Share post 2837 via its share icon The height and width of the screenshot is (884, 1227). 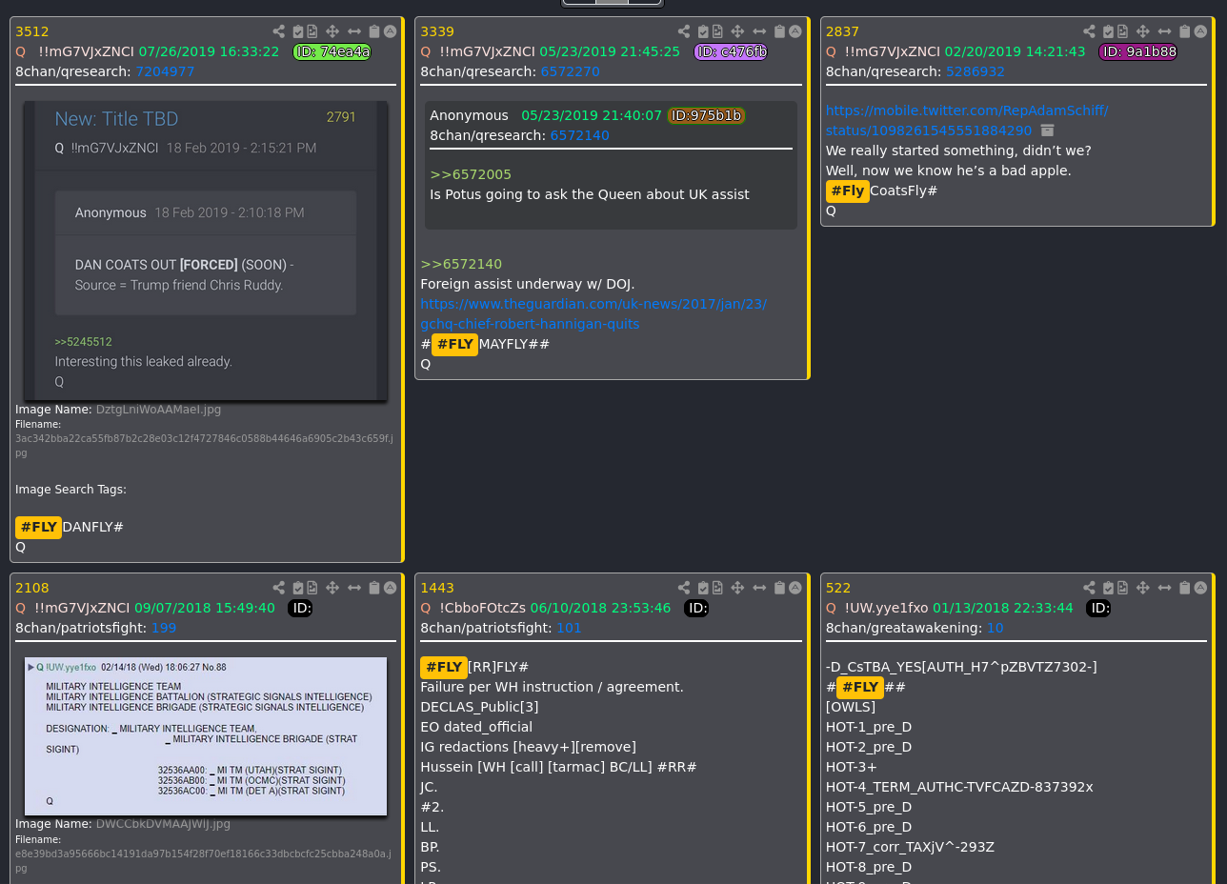tap(1090, 31)
